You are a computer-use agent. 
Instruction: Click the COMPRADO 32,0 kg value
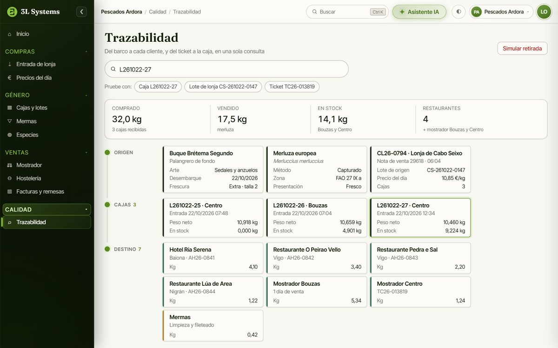point(127,119)
